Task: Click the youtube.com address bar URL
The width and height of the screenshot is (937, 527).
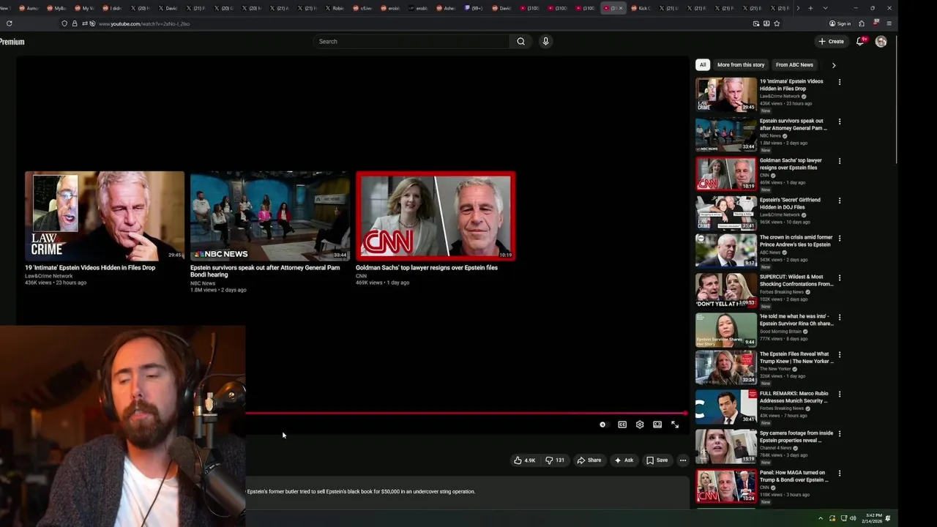Action: pyautogui.click(x=144, y=23)
